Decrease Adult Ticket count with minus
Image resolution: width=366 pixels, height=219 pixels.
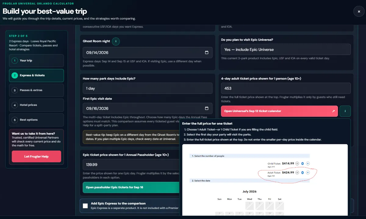tap(297, 173)
